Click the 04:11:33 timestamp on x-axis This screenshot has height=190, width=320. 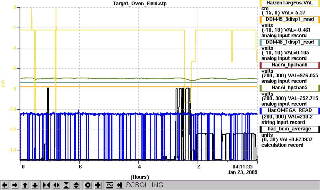point(243,167)
